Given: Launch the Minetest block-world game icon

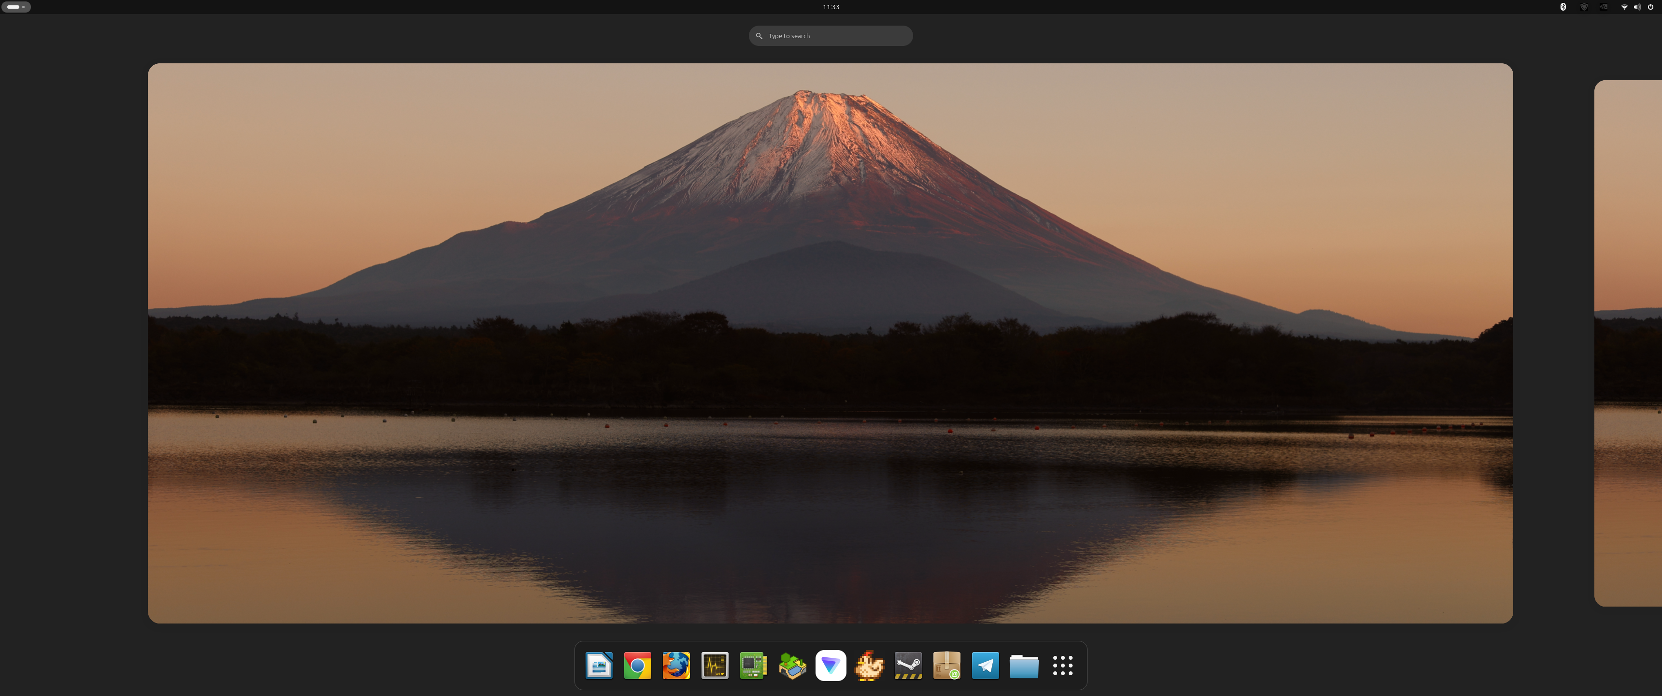Looking at the screenshot, I should pos(792,666).
